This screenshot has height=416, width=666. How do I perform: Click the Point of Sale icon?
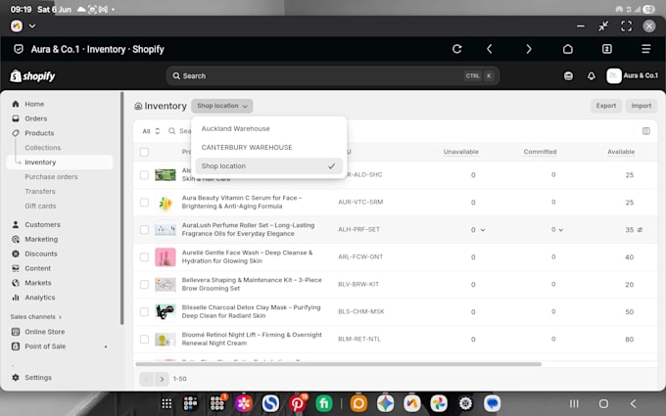tap(16, 347)
